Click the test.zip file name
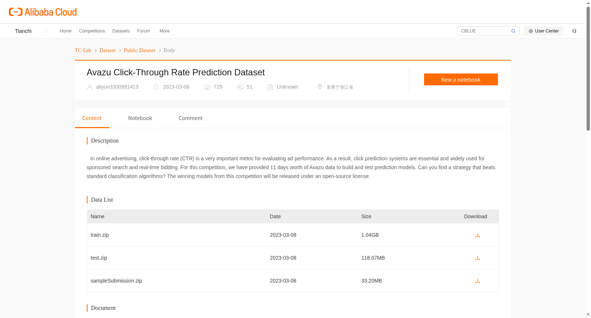This screenshot has height=318, width=591. pos(99,258)
